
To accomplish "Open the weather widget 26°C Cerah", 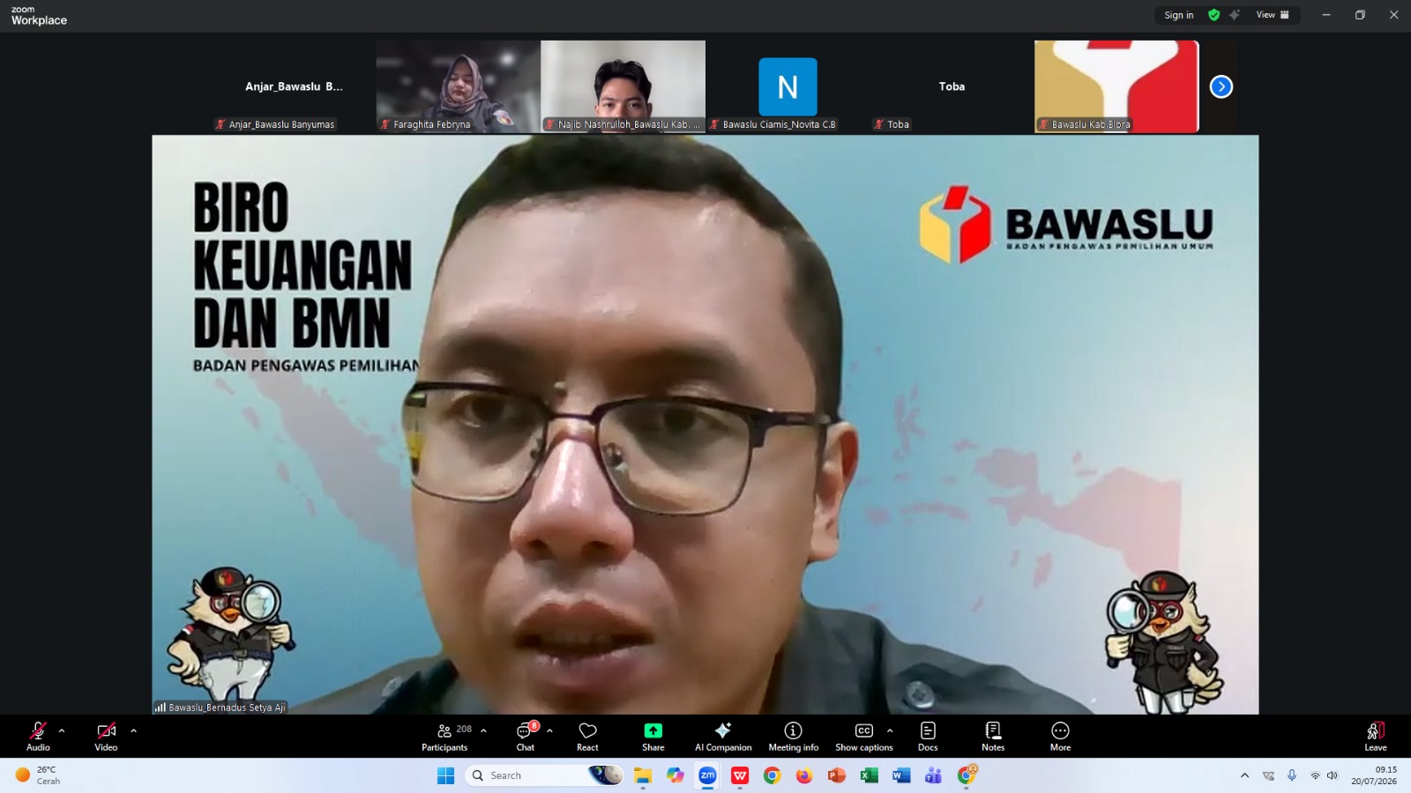I will coord(38,775).
